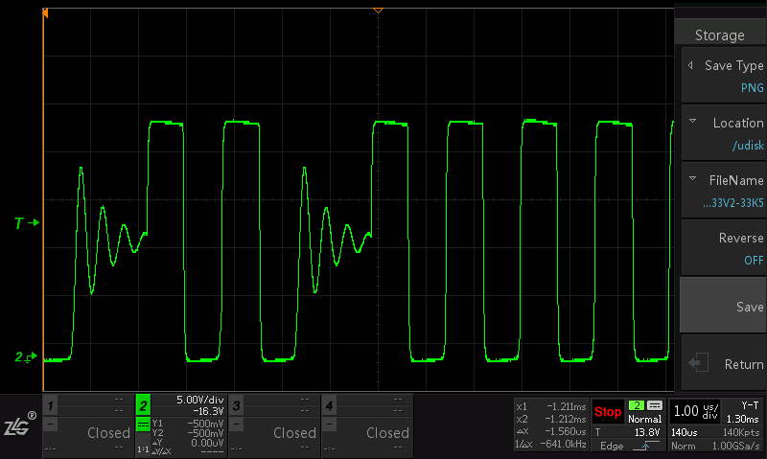Click the Y2 cursor -500mV reading
This screenshot has width=767, height=459.
(x=205, y=433)
